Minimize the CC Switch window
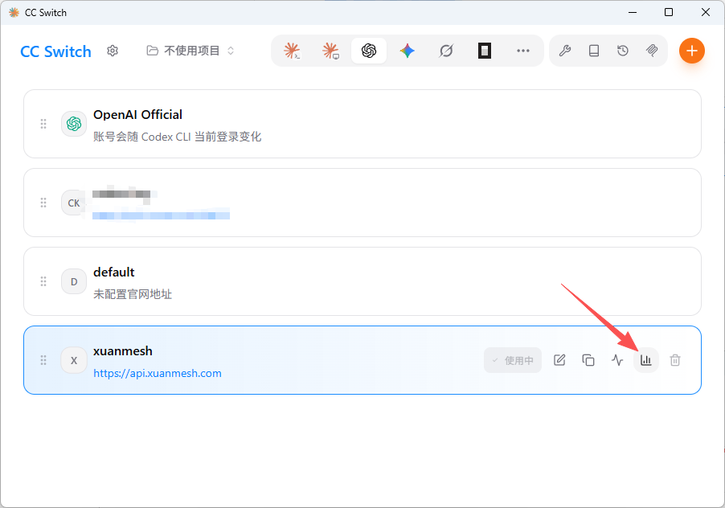This screenshot has width=725, height=508. point(633,13)
